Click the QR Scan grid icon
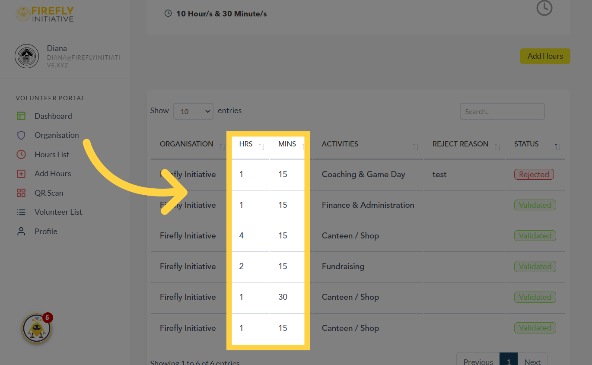 (x=21, y=193)
